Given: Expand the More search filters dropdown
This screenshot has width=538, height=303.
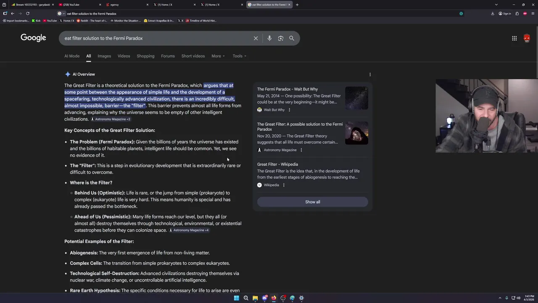Looking at the screenshot, I should pyautogui.click(x=218, y=56).
